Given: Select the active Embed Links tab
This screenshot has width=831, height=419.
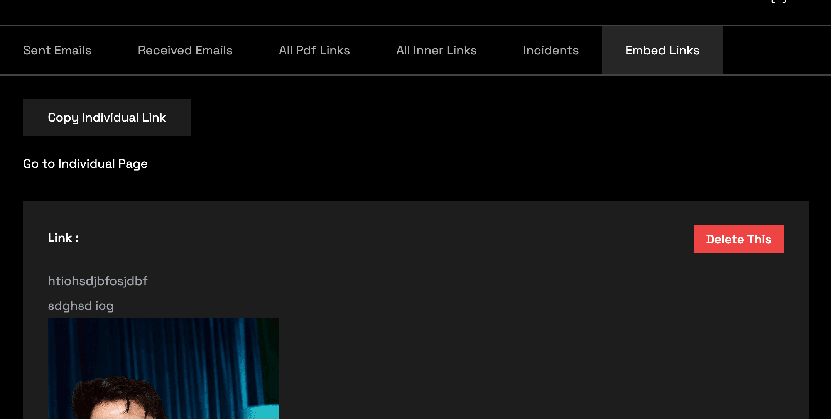Looking at the screenshot, I should click(x=662, y=50).
